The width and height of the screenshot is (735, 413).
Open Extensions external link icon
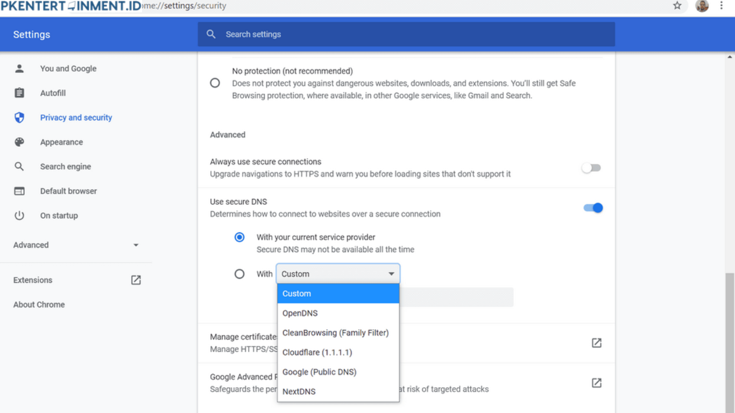pyautogui.click(x=136, y=280)
